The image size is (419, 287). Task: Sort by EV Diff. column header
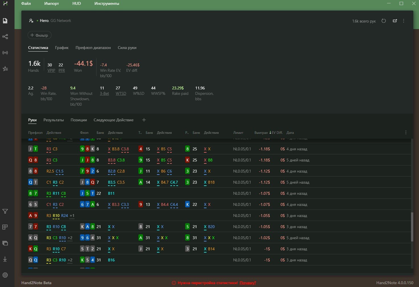tap(277, 133)
